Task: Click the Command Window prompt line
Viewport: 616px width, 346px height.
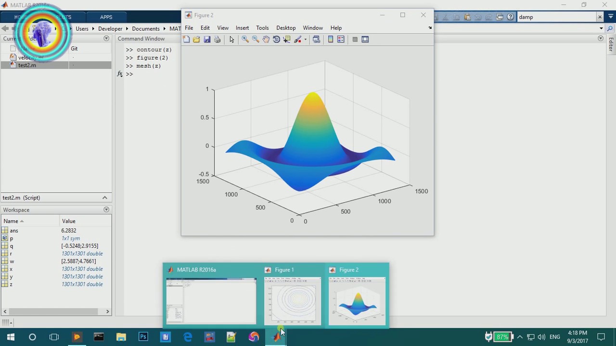Action: coord(129,74)
